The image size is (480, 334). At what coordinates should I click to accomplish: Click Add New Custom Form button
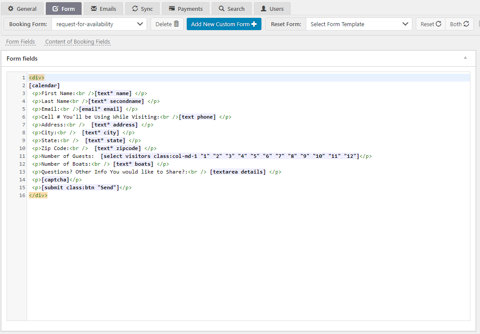224,24
